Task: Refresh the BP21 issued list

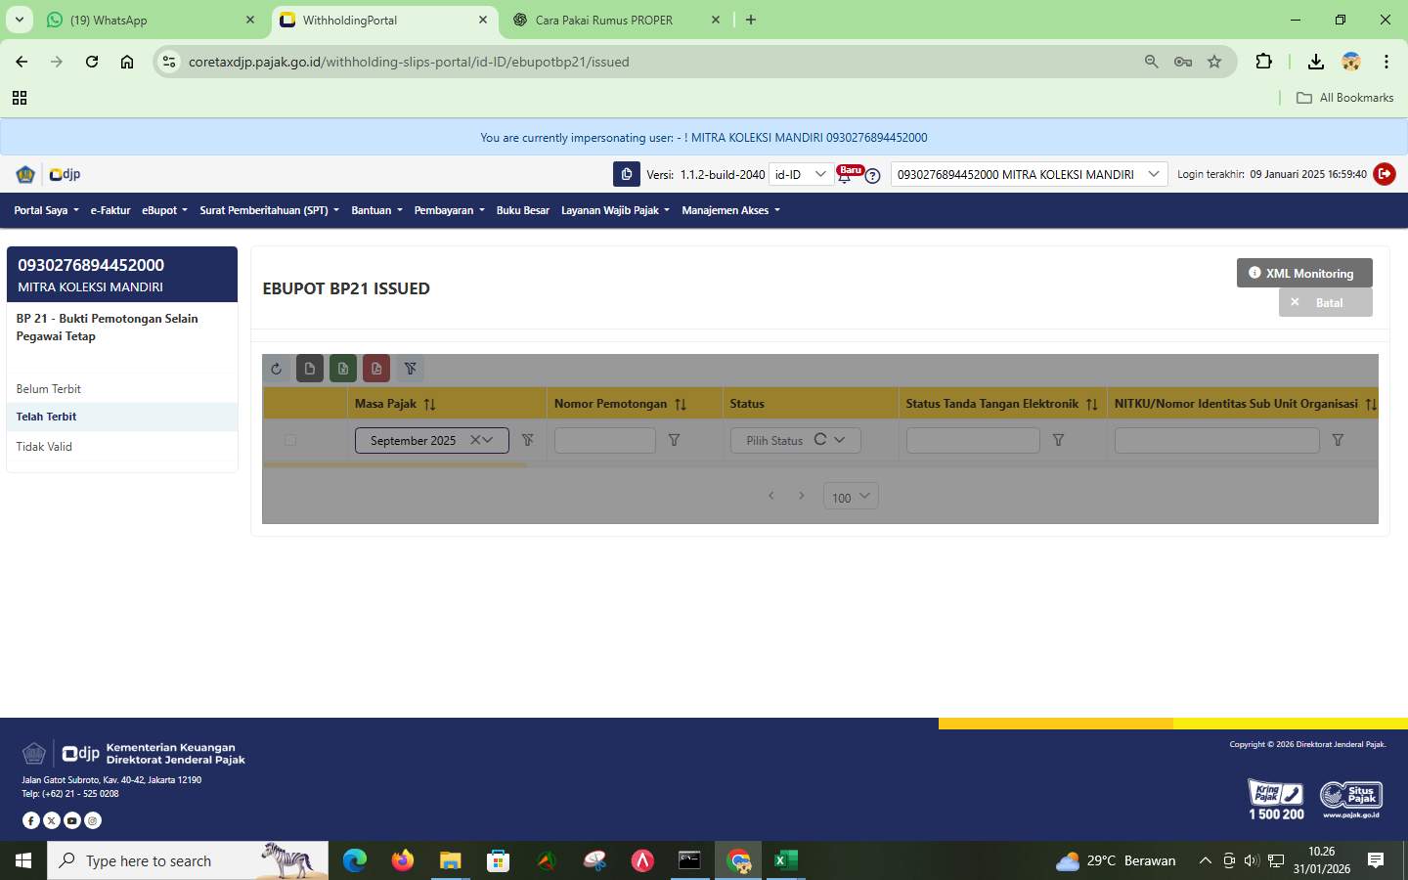Action: (277, 369)
